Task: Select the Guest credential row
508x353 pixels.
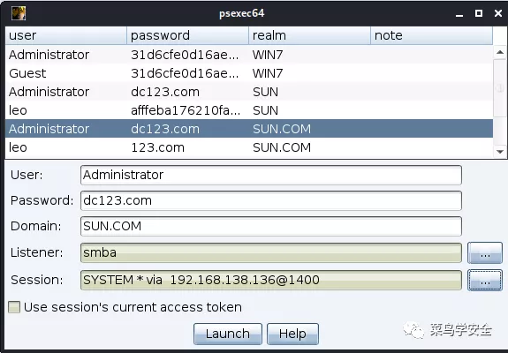Action: (x=249, y=73)
